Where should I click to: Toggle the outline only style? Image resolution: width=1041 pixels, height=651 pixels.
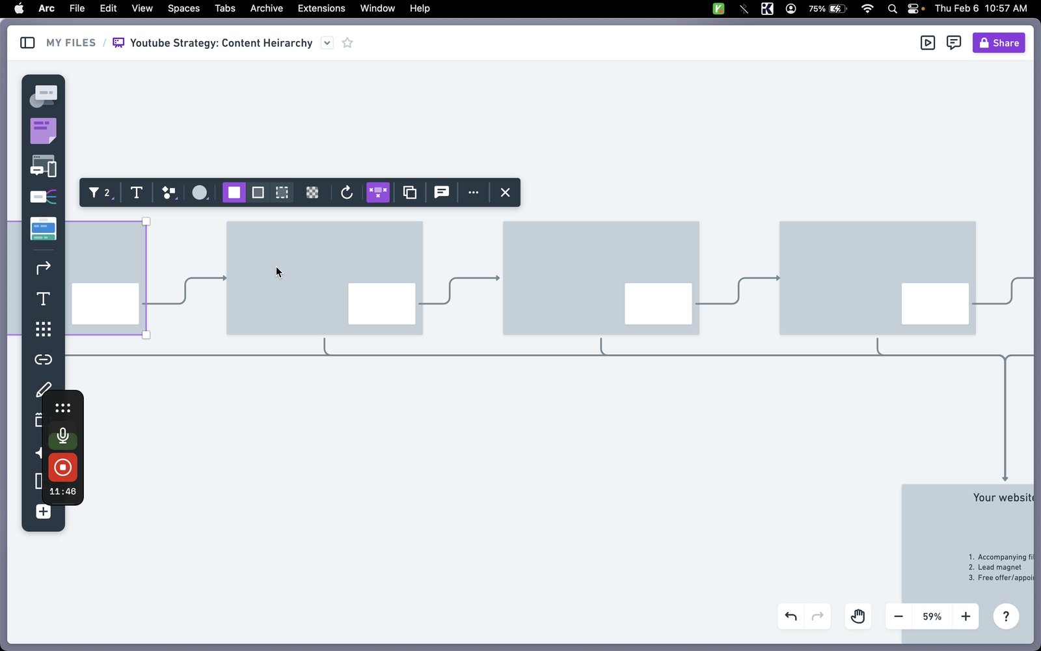click(258, 193)
